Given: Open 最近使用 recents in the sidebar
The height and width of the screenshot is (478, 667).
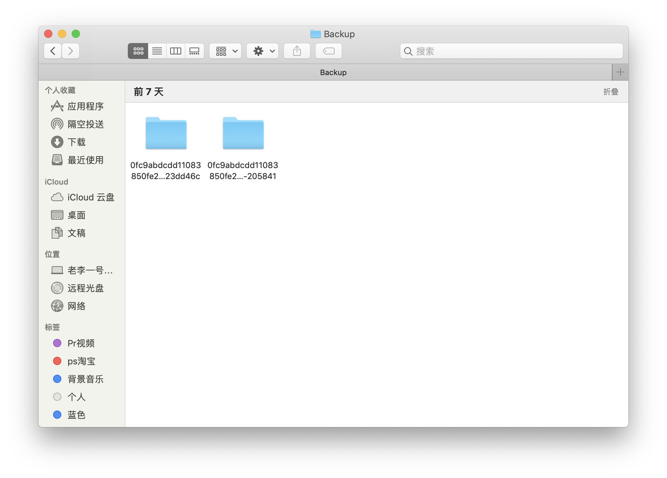Looking at the screenshot, I should [x=82, y=160].
